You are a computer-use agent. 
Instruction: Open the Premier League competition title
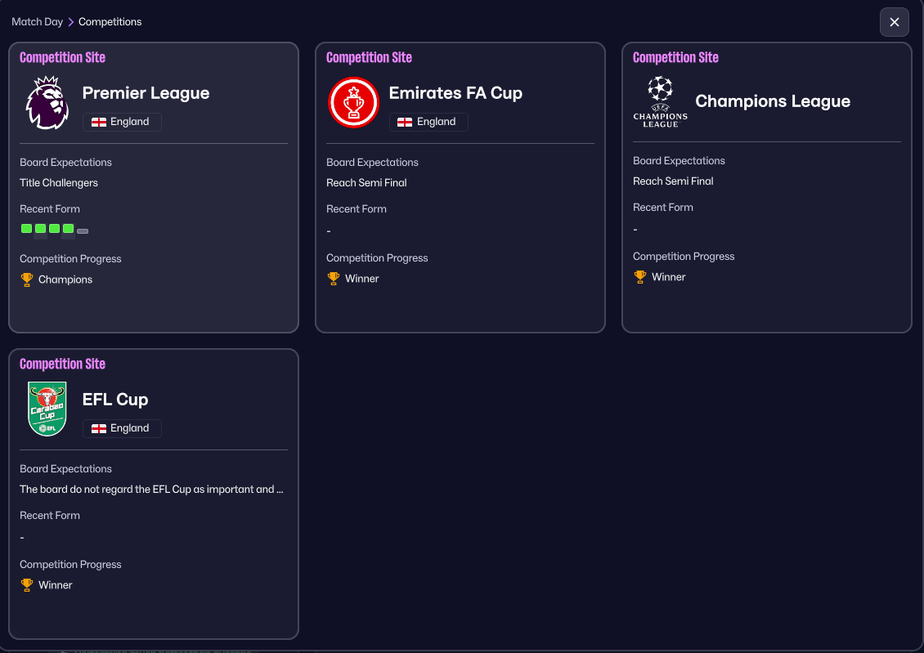146,93
